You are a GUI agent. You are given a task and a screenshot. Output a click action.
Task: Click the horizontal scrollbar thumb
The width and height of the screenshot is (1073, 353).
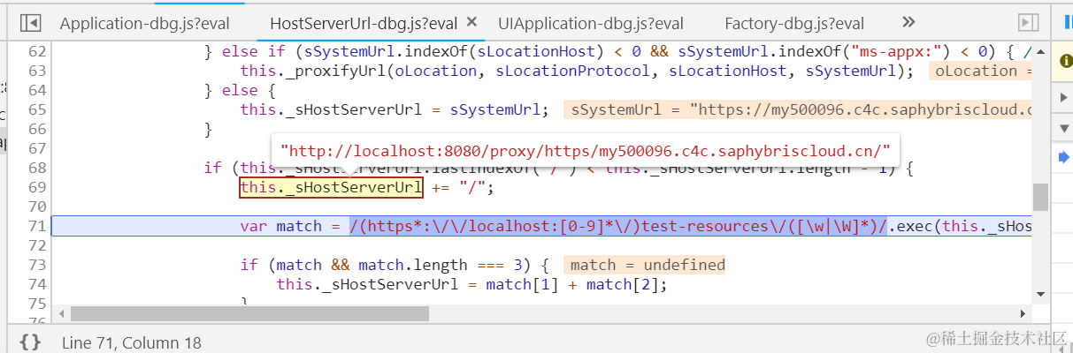249,313
